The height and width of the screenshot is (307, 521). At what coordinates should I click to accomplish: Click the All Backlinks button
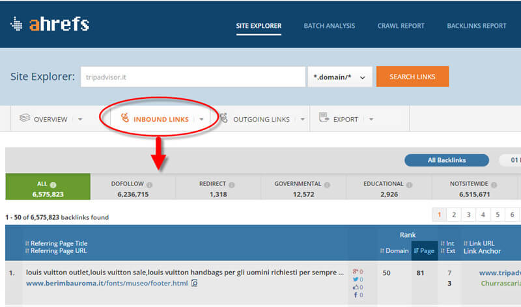447,160
